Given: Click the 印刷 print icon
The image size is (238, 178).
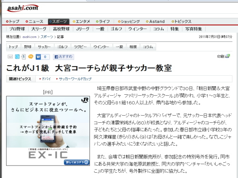Looking at the screenshot, I should [224, 56].
